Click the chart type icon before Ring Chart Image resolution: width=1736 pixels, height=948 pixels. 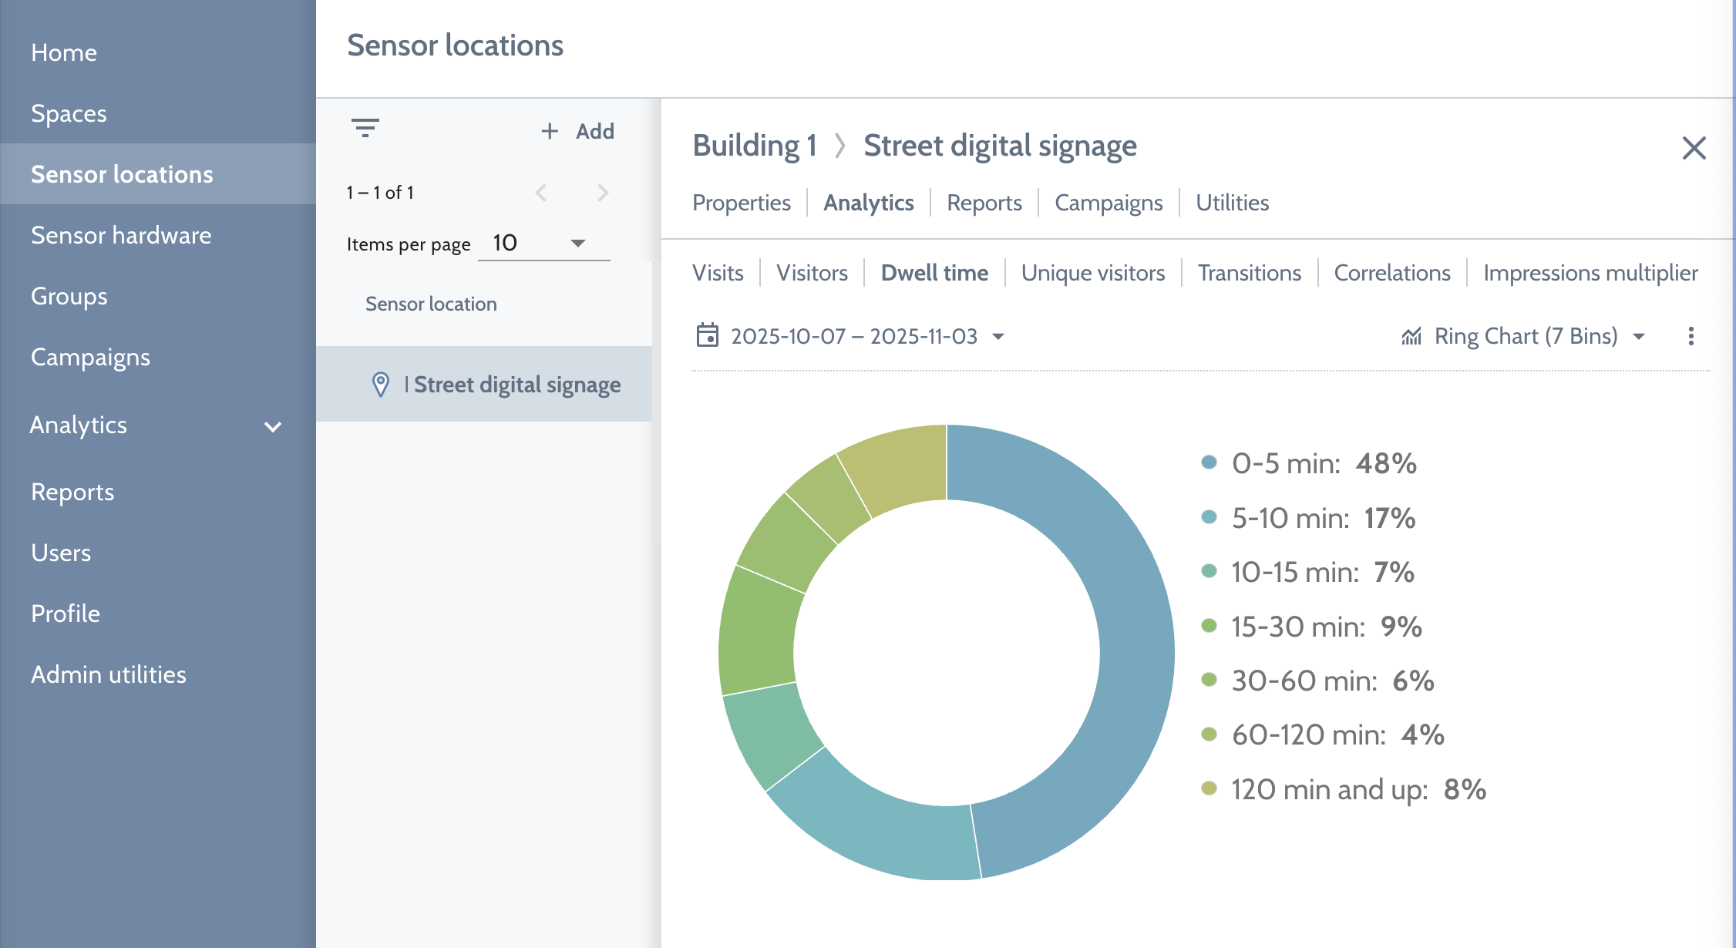1411,335
